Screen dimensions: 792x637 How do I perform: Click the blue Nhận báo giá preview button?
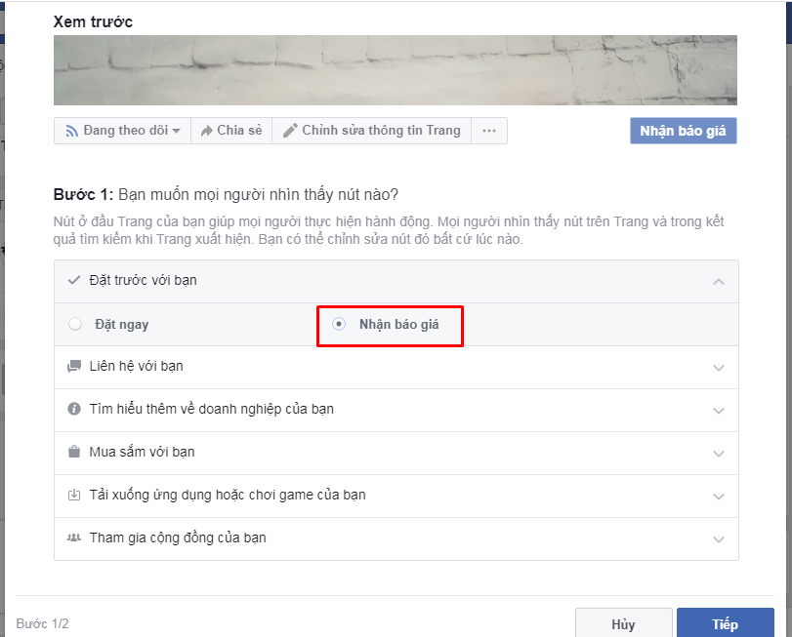point(683,131)
